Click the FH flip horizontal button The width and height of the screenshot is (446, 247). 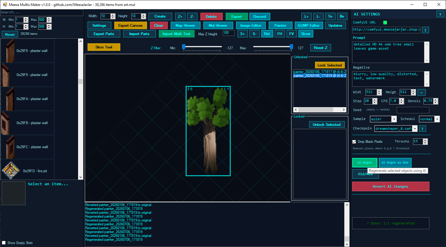pyautogui.click(x=280, y=34)
